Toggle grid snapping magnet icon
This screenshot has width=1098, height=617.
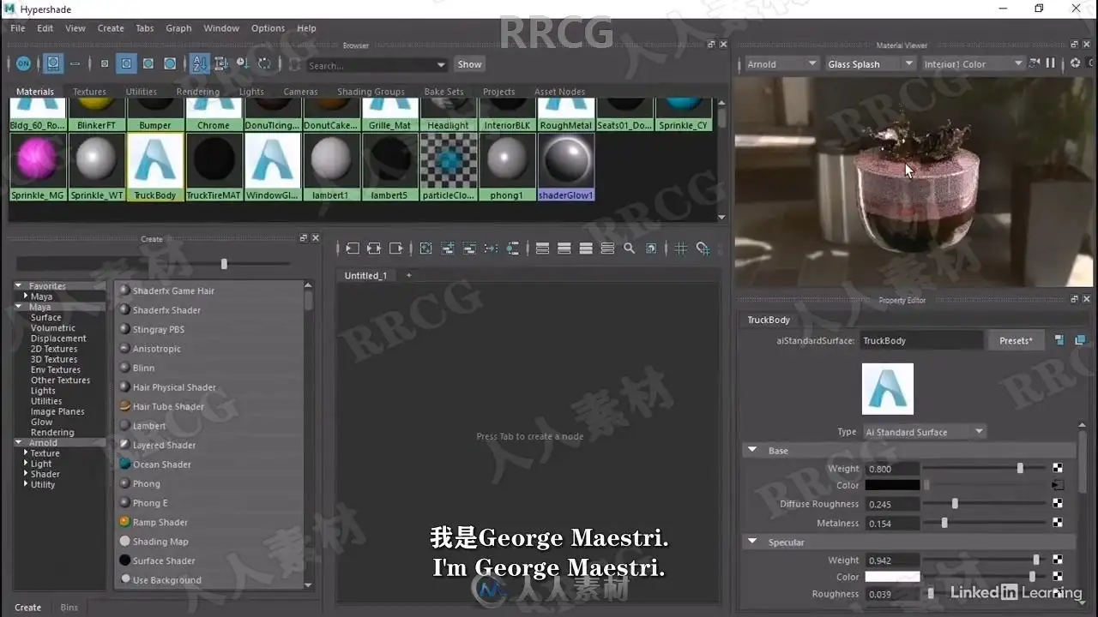[x=703, y=249]
